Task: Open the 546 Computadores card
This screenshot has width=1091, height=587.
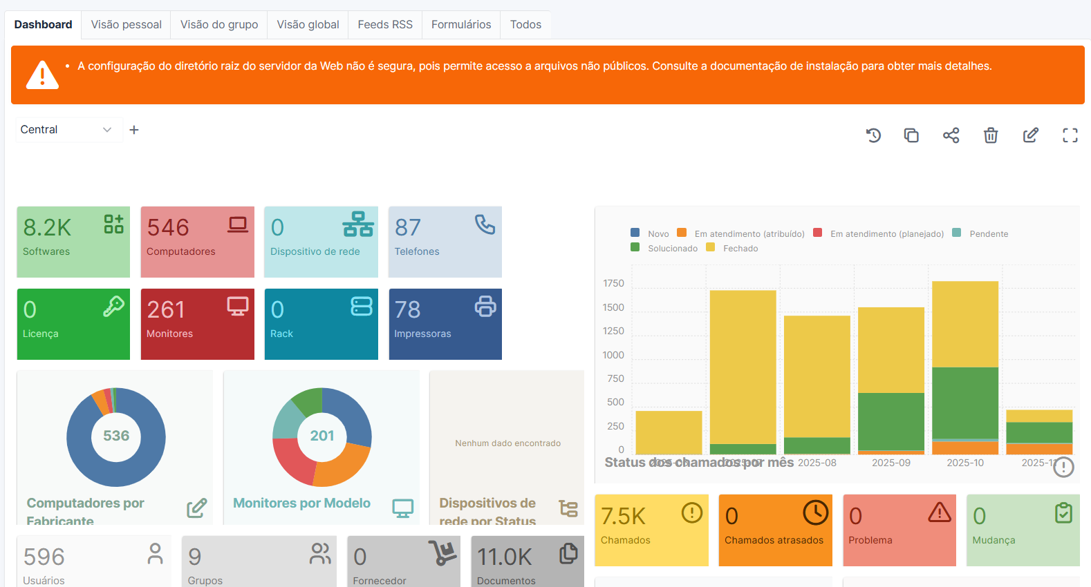Action: 197,242
